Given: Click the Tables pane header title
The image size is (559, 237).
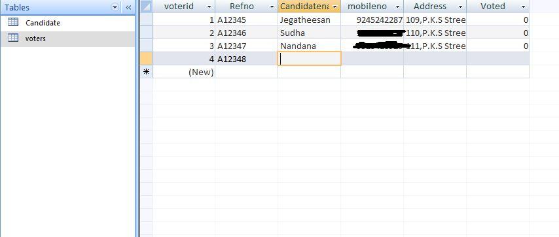Looking at the screenshot, I should (x=17, y=7).
